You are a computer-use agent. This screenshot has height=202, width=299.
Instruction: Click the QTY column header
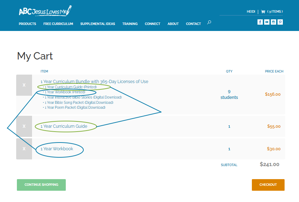(229, 71)
